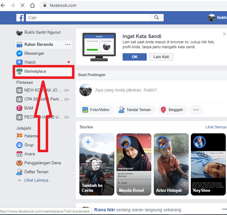Open CPA 50 Dollar Perh... group shortcut
Viewport: 227px width, 215px height.
(x=43, y=99)
